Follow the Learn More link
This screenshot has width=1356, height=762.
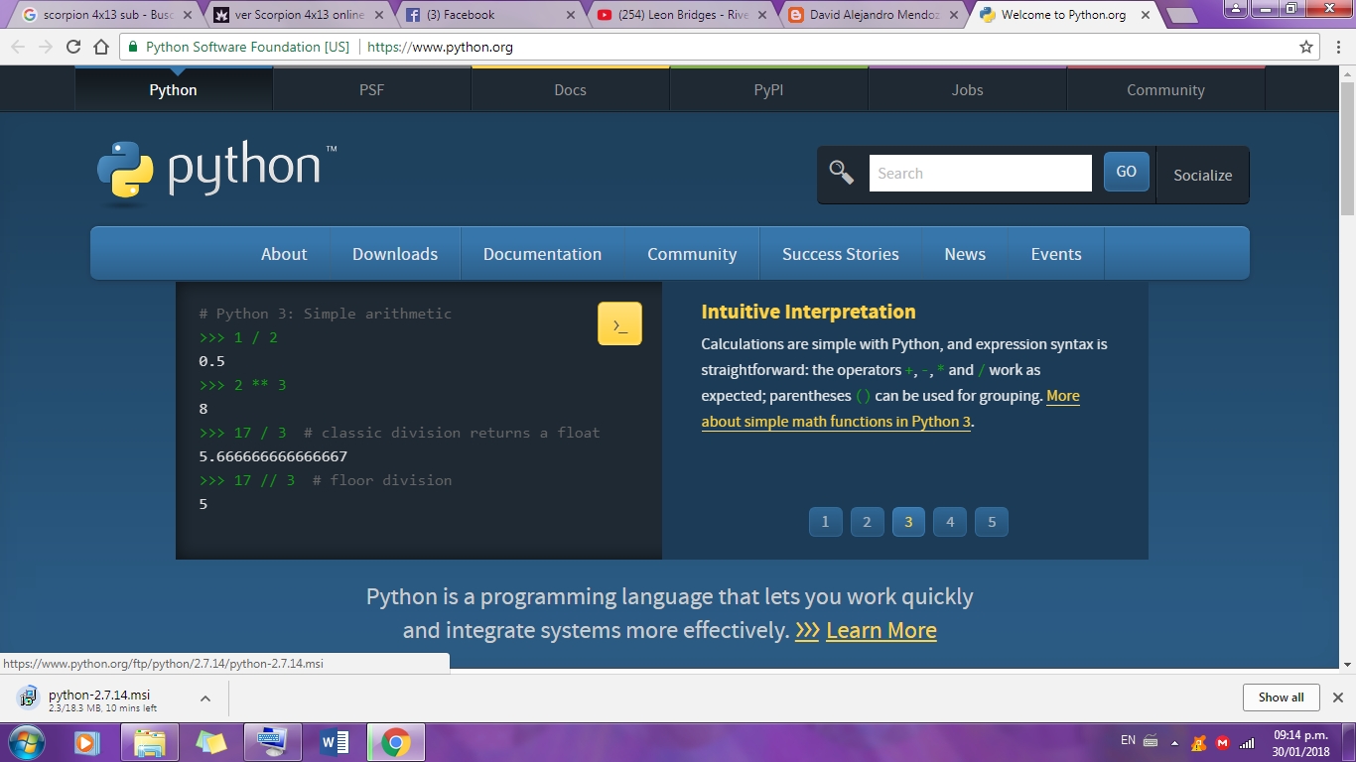pyautogui.click(x=881, y=630)
